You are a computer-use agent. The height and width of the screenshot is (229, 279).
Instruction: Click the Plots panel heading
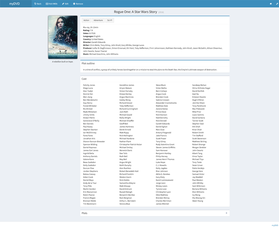[84, 213]
